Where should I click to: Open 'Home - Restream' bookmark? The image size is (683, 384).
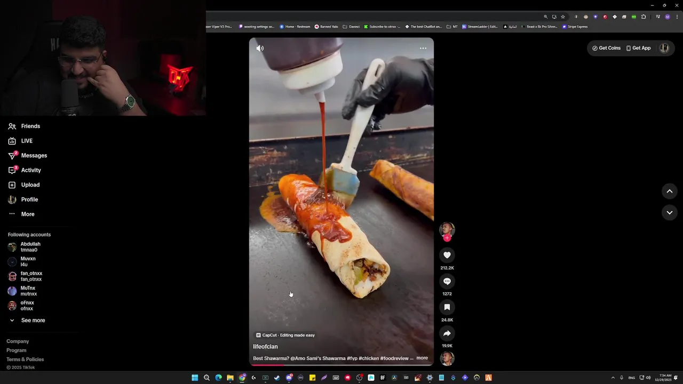tap(295, 27)
